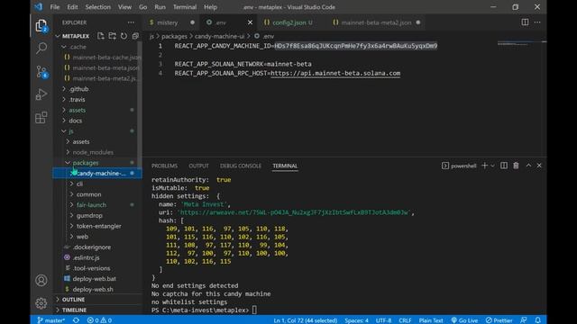
Task: Split the terminal panel
Action: tap(504, 166)
